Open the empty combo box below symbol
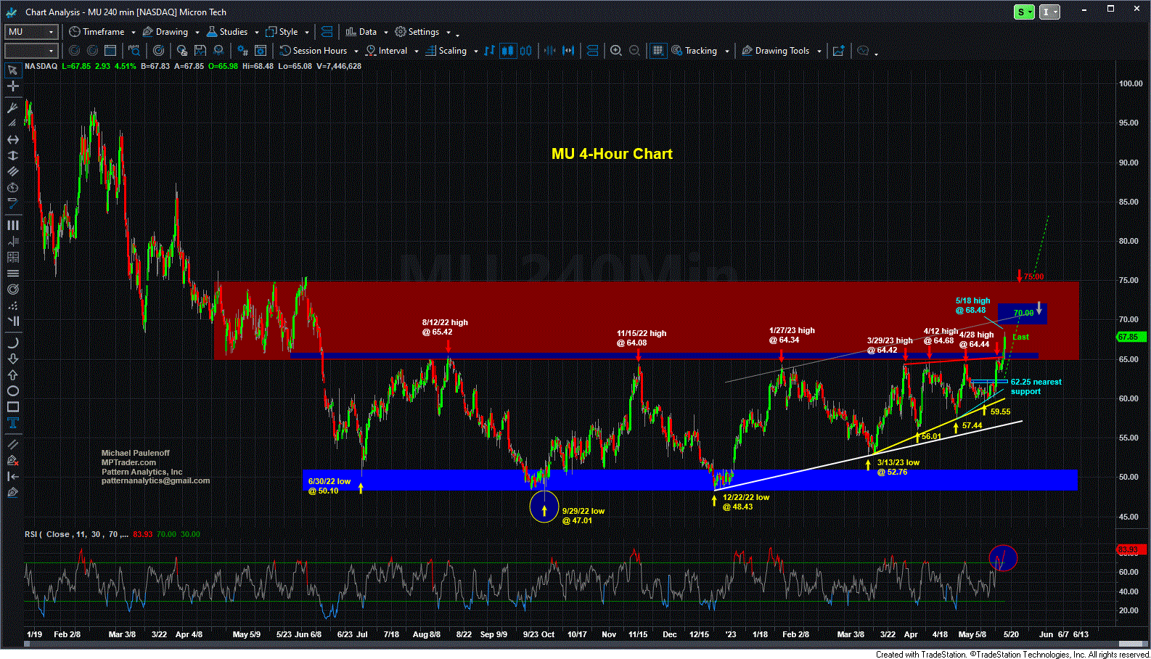Screen dimensions: 1151x659 [31, 51]
